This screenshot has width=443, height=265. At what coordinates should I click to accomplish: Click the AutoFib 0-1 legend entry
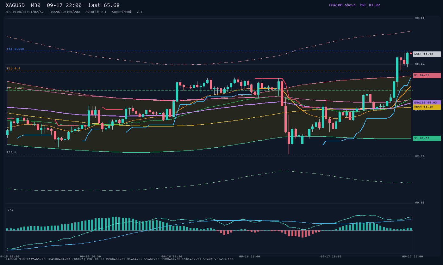click(x=96, y=12)
